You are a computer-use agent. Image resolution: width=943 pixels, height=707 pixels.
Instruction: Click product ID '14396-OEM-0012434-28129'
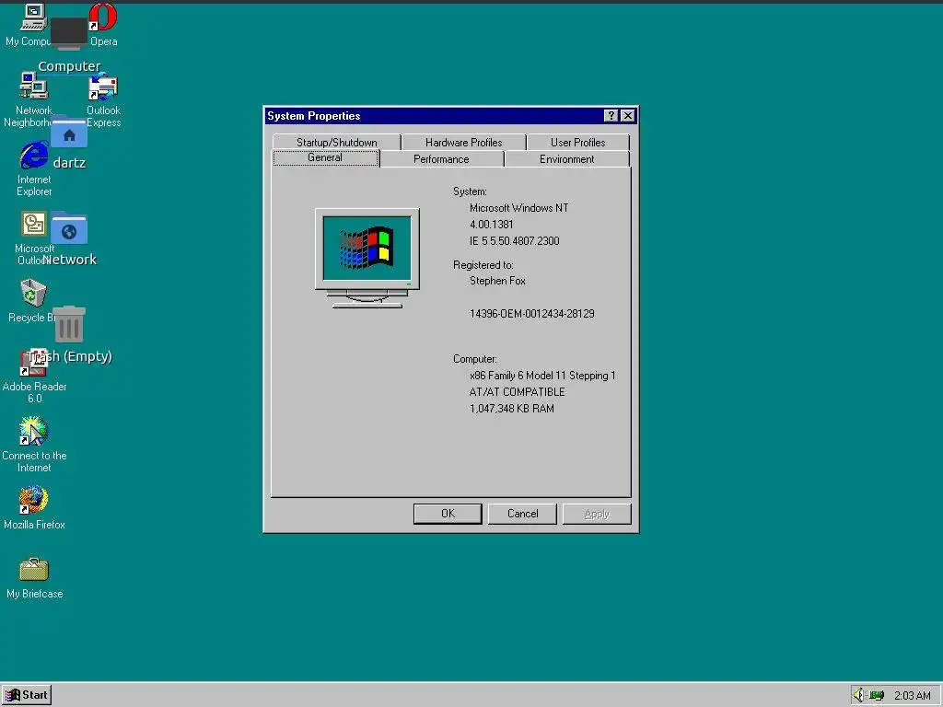point(531,314)
